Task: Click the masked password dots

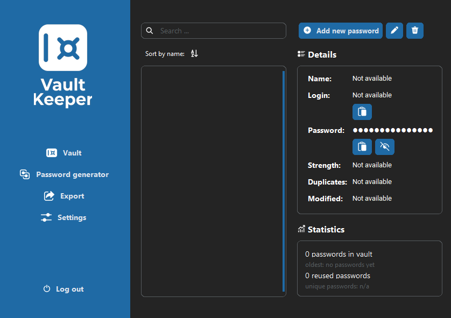Action: coord(393,130)
